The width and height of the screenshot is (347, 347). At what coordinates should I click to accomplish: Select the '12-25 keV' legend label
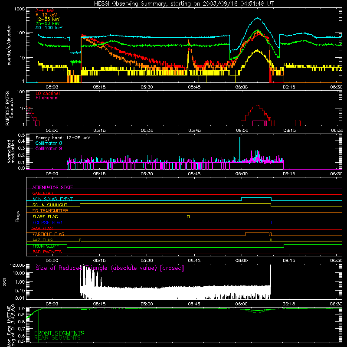(48, 19)
